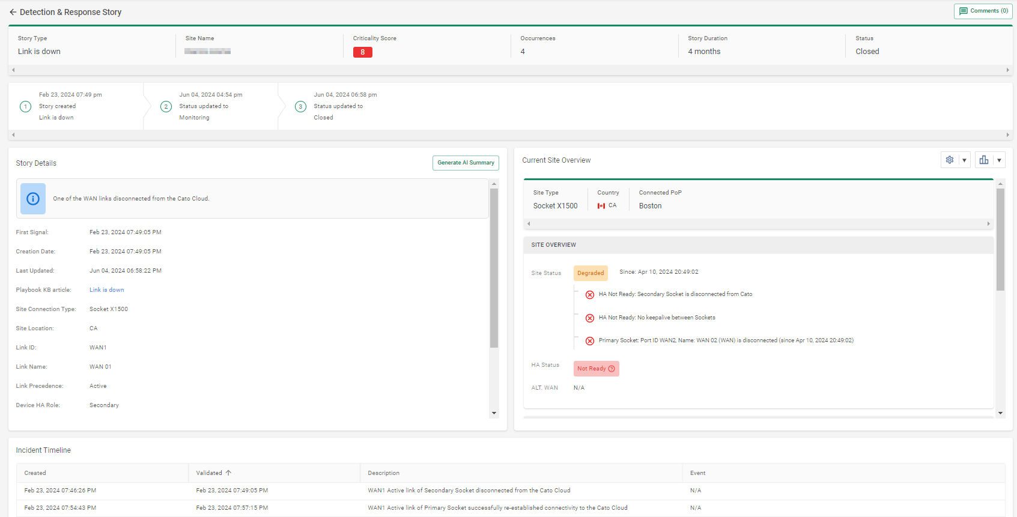
Task: Click the Degraded site status badge
Action: 590,273
